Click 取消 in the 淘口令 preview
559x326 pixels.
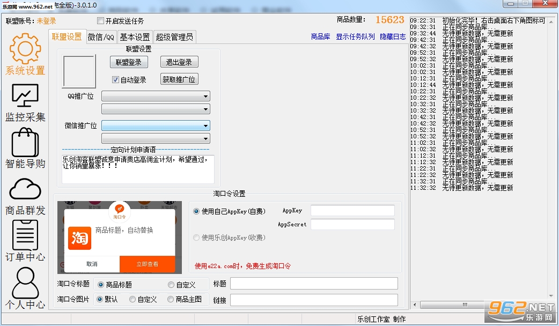tap(92, 264)
